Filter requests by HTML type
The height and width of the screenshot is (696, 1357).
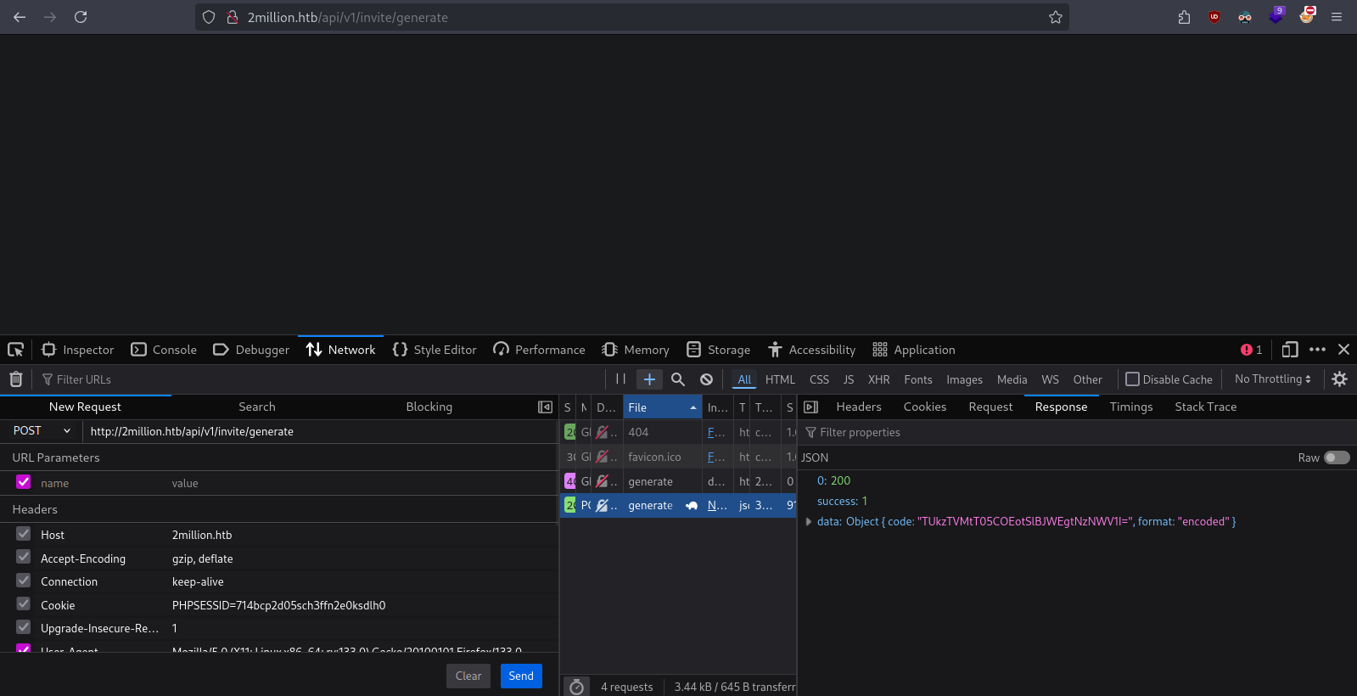pyautogui.click(x=780, y=379)
